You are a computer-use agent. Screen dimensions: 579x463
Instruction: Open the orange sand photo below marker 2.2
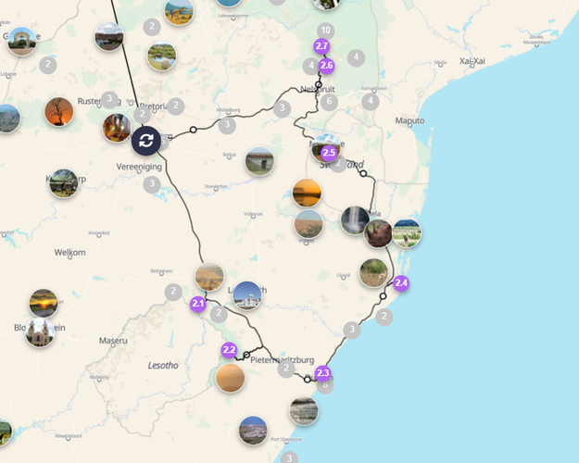click(231, 377)
